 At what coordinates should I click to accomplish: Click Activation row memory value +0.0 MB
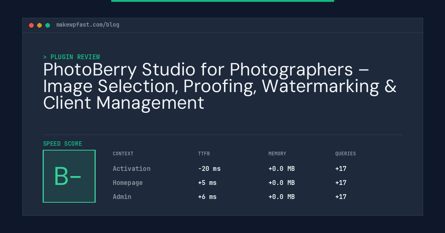point(281,169)
